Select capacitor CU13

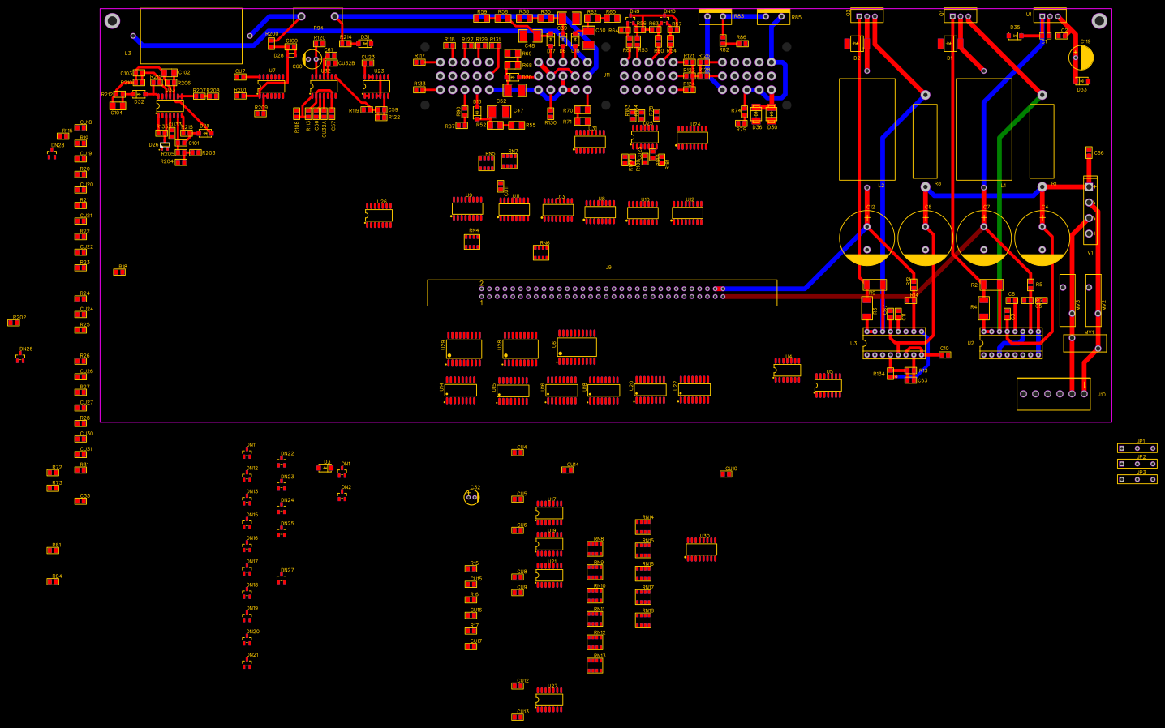tap(518, 717)
